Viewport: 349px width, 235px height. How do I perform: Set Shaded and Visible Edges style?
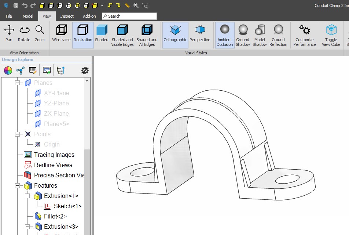(122, 35)
